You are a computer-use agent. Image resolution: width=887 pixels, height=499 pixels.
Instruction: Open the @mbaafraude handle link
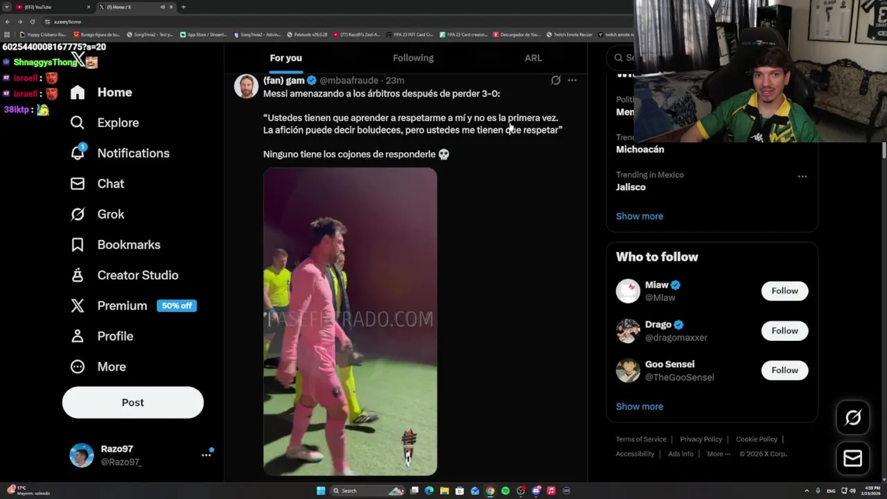click(x=351, y=80)
